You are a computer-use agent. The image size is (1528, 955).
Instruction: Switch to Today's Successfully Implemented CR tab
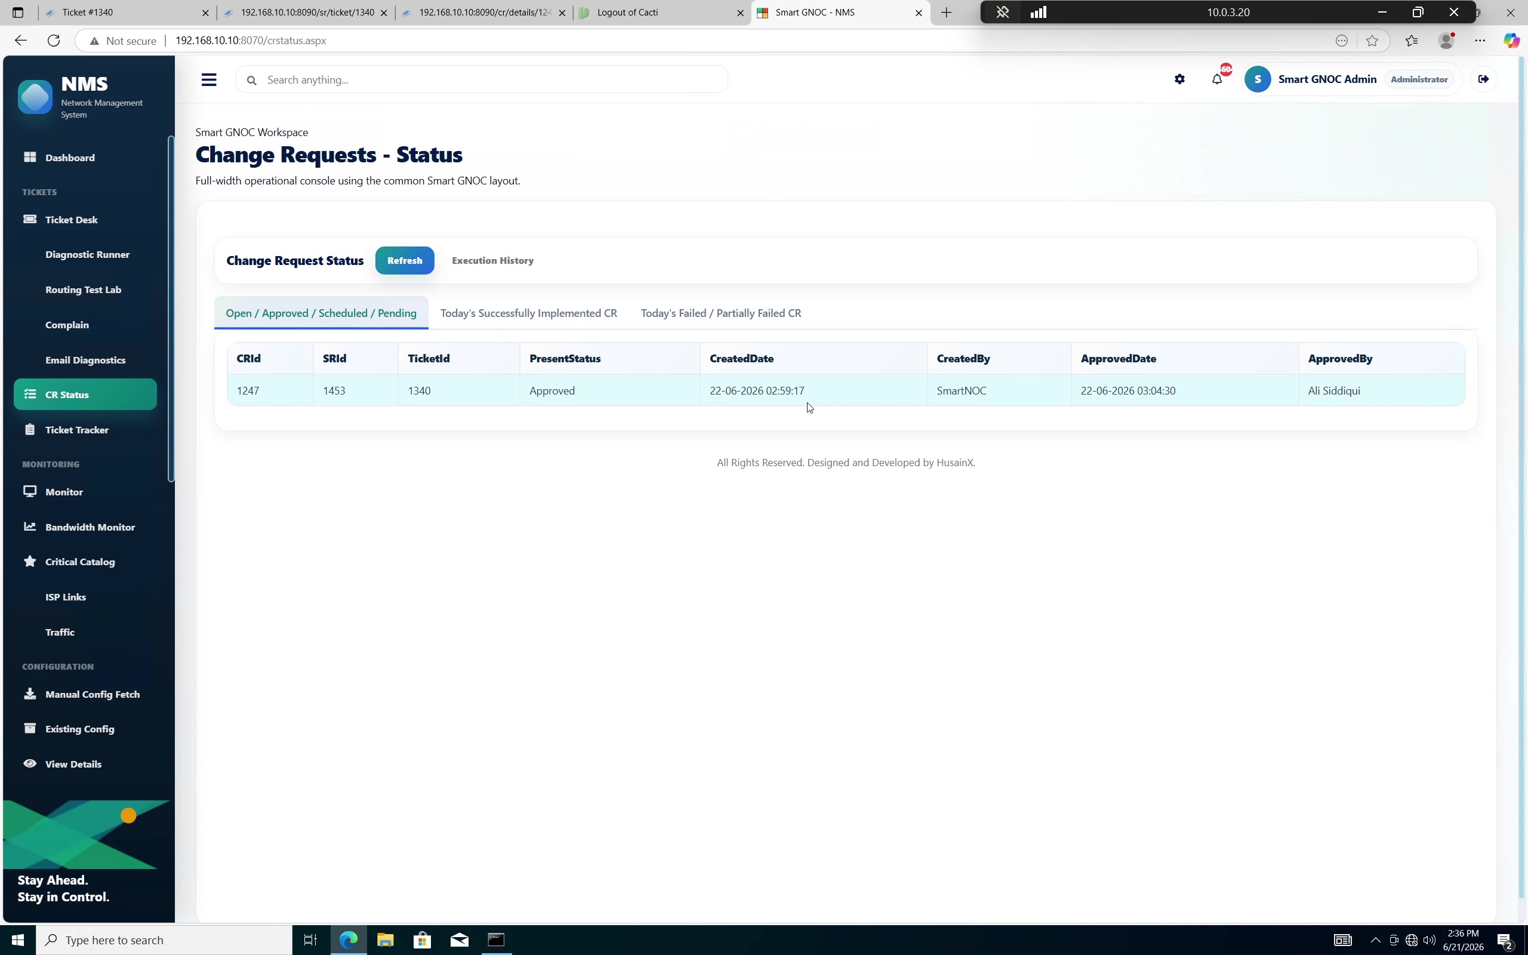click(x=528, y=313)
